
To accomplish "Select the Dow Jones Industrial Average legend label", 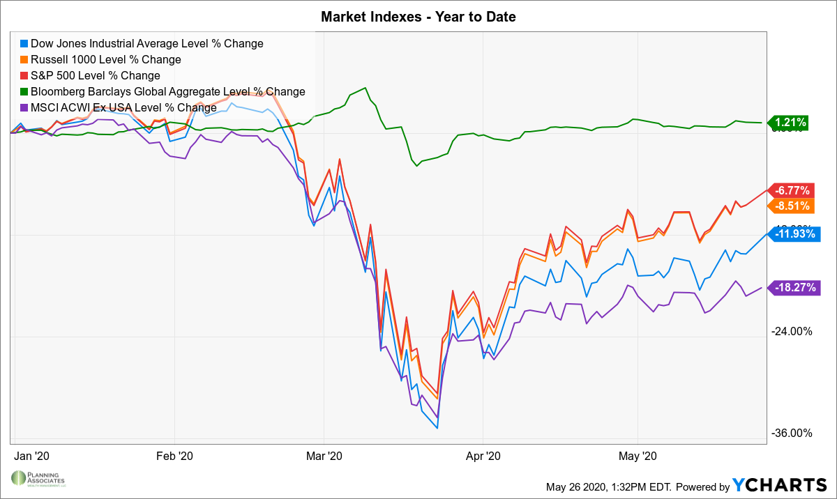I will pos(147,43).
